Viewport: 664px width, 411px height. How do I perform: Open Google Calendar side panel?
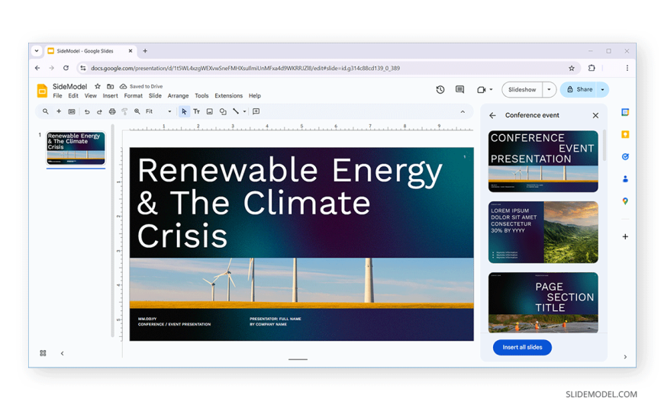(x=625, y=112)
